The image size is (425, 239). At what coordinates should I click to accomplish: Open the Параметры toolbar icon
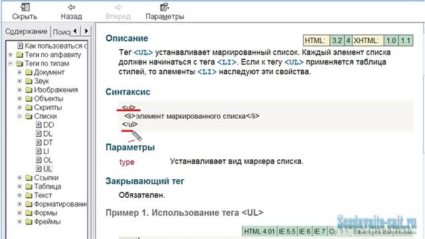pyautogui.click(x=165, y=7)
